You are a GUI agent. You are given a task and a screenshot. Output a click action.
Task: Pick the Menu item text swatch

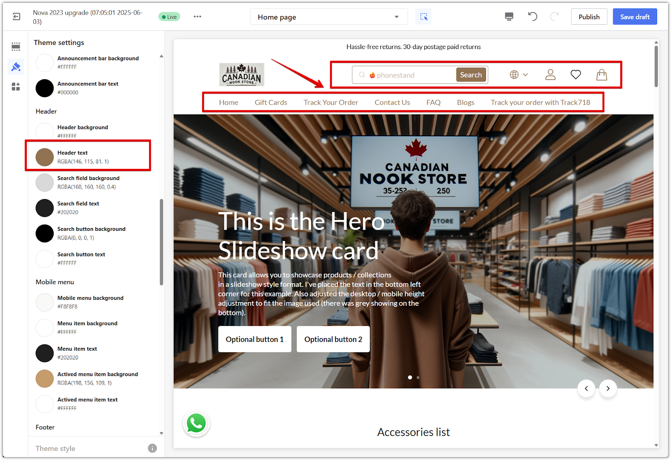44,353
